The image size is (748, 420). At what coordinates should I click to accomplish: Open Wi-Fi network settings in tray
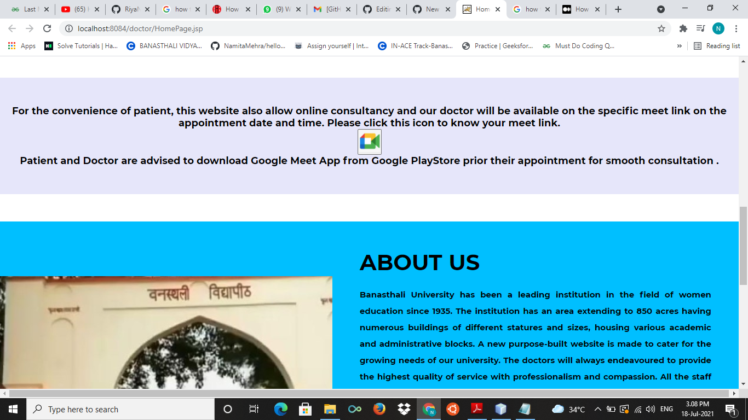pos(638,409)
